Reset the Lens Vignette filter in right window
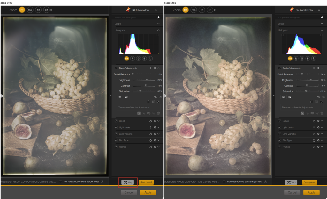Screen dimensions: 327x199 314,134
